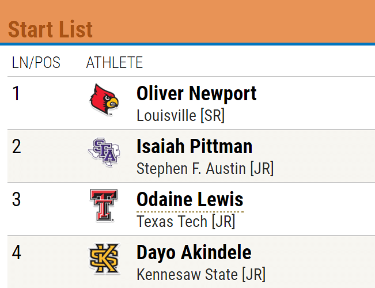This screenshot has width=375, height=288.
Task: Click the Start List section heading
Action: point(50,29)
